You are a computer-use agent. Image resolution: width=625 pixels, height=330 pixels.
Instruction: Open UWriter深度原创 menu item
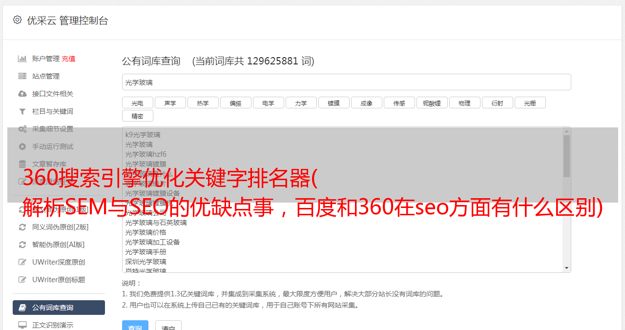pyautogui.click(x=59, y=262)
